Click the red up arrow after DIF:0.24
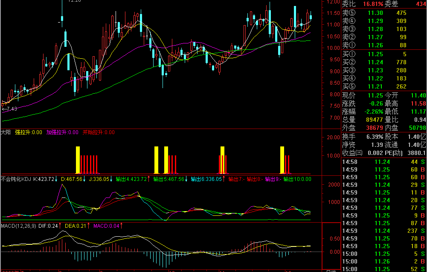The width and height of the screenshot is (427, 272). coord(60,226)
